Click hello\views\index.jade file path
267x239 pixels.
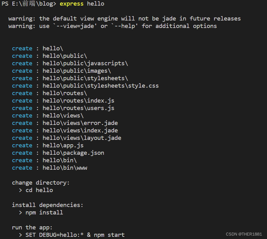coord(80,131)
